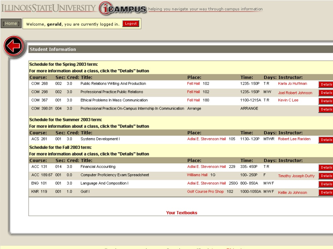The image size is (333, 249).
Task: Open Details for KNR 119 Golf I
Action: click(326, 192)
